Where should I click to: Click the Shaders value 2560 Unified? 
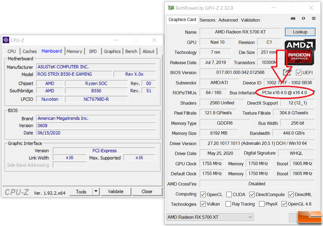[x=222, y=103]
